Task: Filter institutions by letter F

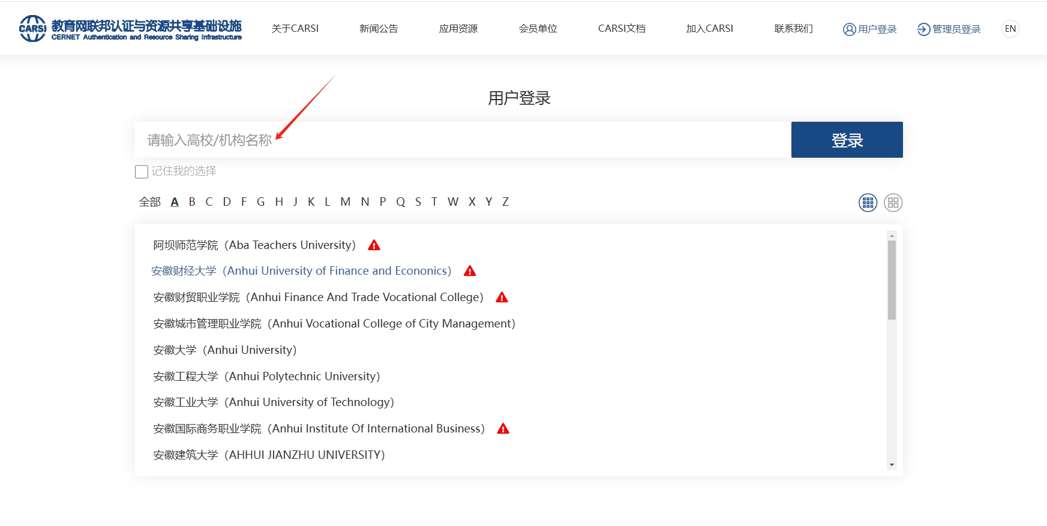Action: pyautogui.click(x=244, y=202)
